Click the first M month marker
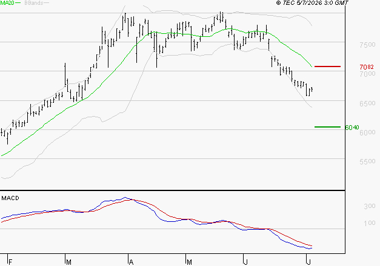The image size is (380, 266). coord(68,262)
